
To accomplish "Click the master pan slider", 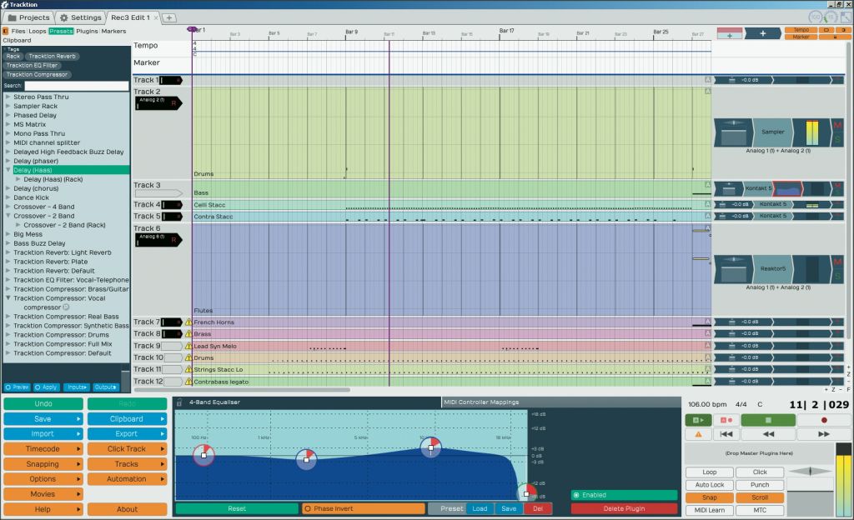I will tap(811, 471).
